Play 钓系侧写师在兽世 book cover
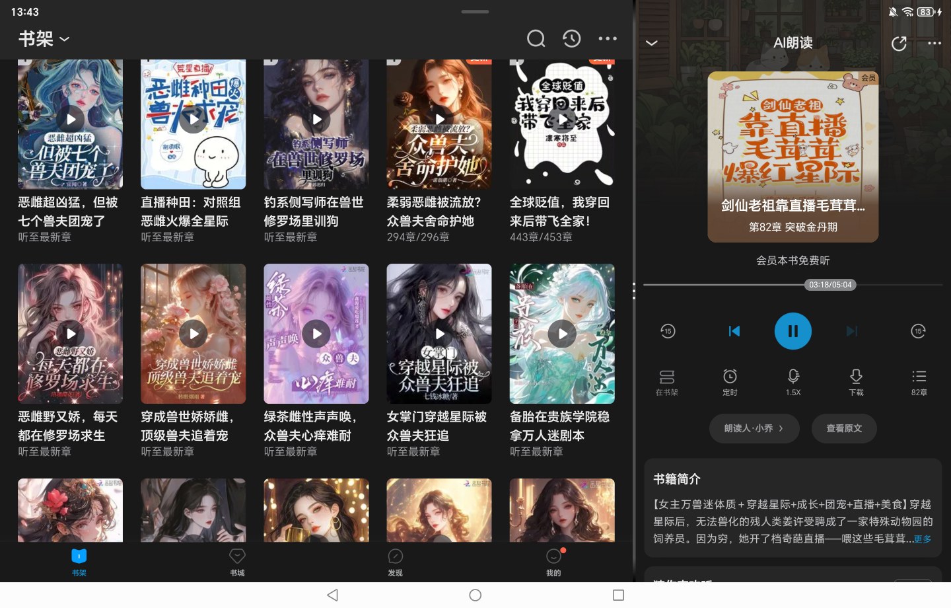951x608 pixels. [x=316, y=120]
